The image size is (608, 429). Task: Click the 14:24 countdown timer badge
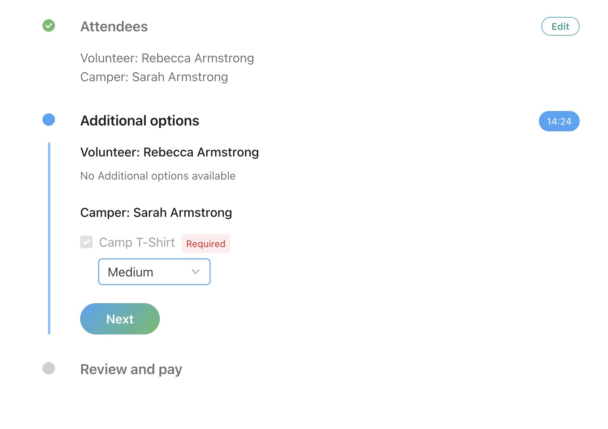pos(559,122)
